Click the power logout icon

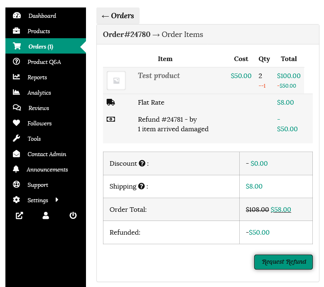pyautogui.click(x=73, y=216)
